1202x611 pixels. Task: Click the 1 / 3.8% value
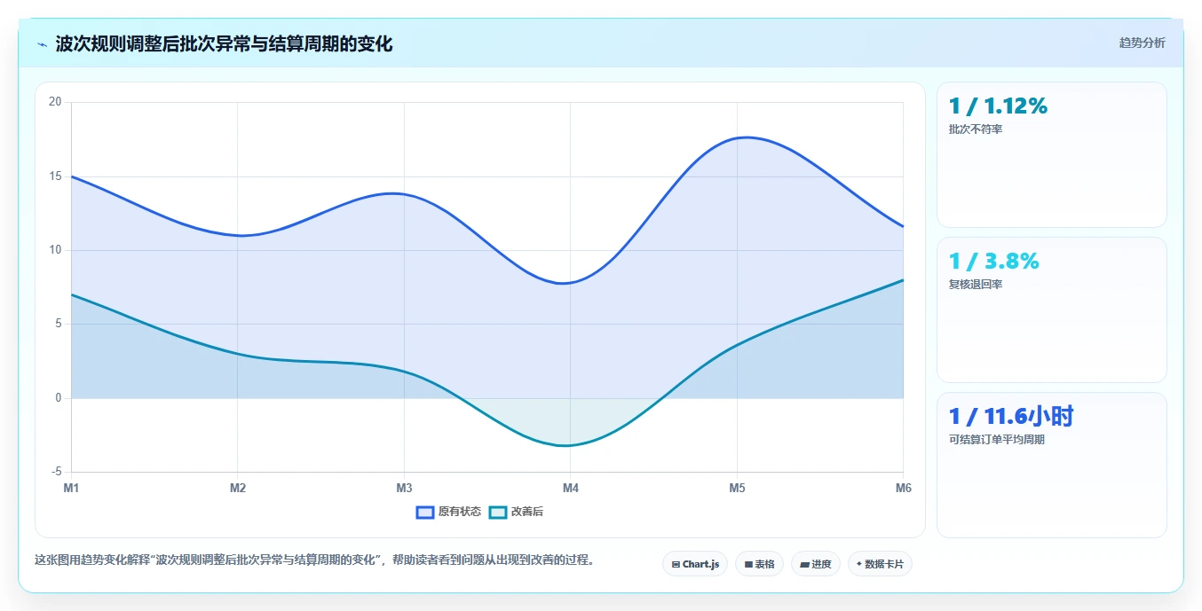993,261
